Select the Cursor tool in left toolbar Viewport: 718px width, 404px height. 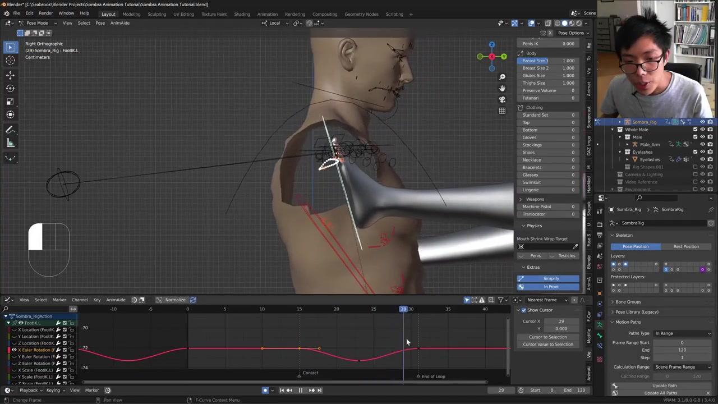click(10, 61)
